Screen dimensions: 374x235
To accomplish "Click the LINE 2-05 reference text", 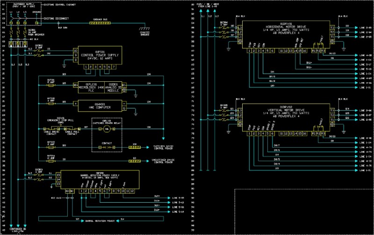I will point(366,37).
